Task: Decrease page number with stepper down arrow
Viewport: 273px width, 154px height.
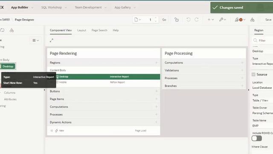Action: 155,21
